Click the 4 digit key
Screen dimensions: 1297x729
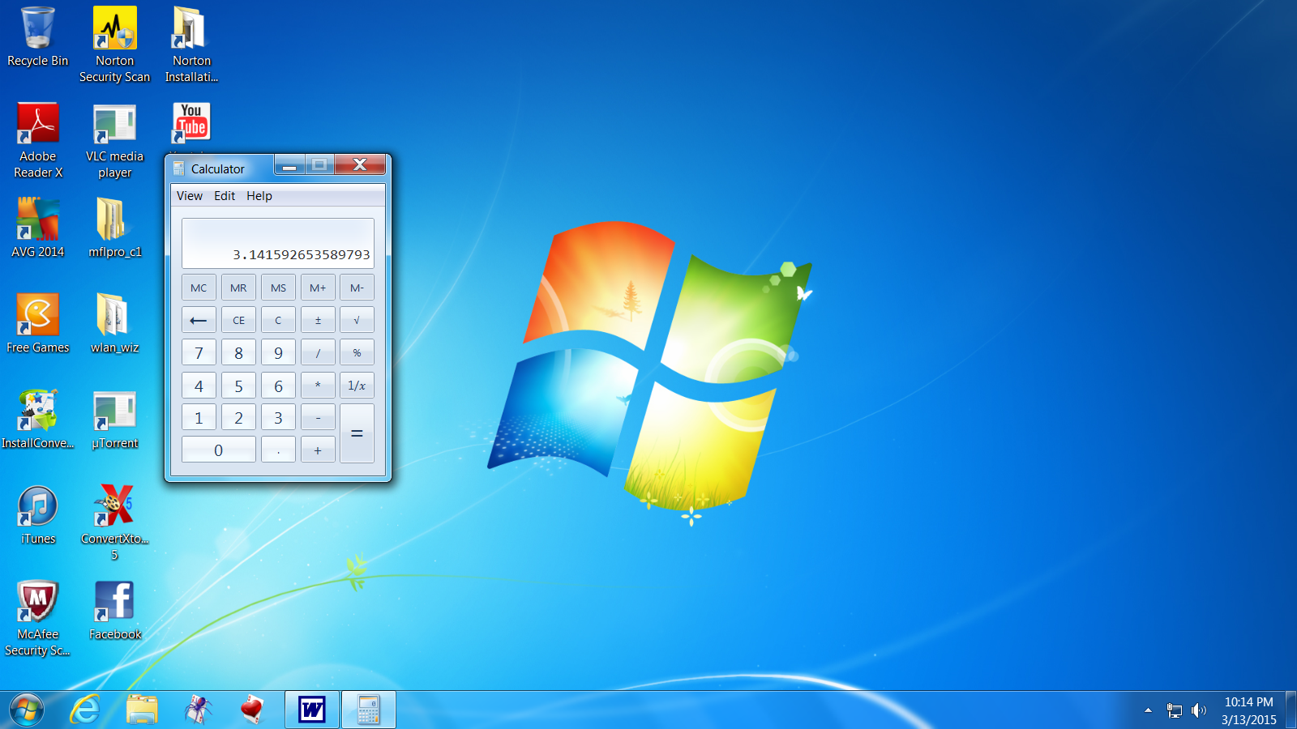tap(199, 386)
